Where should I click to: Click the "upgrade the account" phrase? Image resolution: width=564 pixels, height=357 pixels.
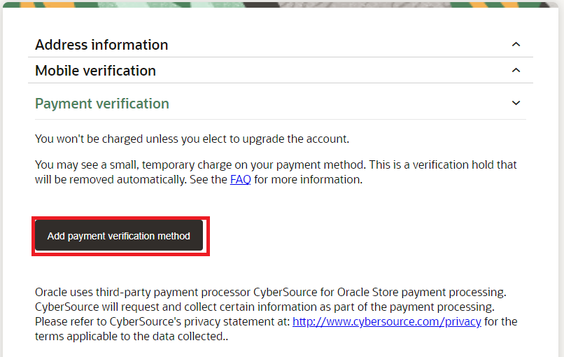click(296, 139)
